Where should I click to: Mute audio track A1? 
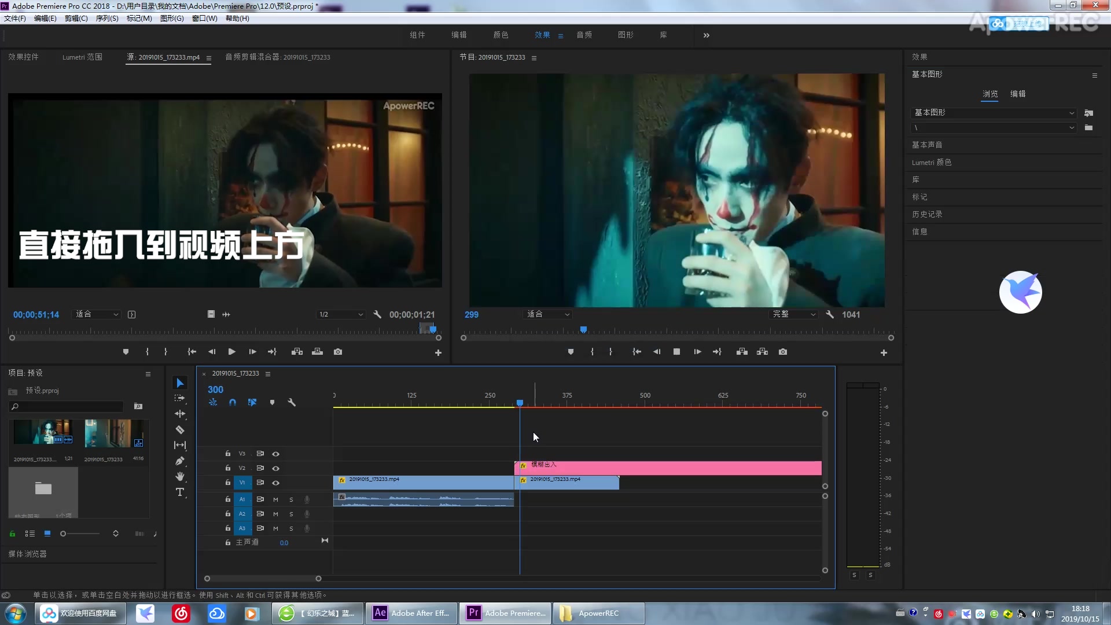coord(275,499)
